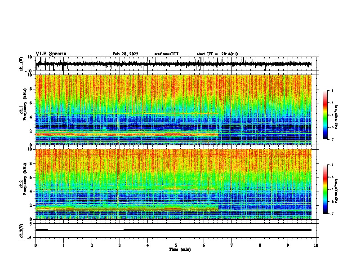Click the "-7" label on the ch.2 color bar

point(331,213)
